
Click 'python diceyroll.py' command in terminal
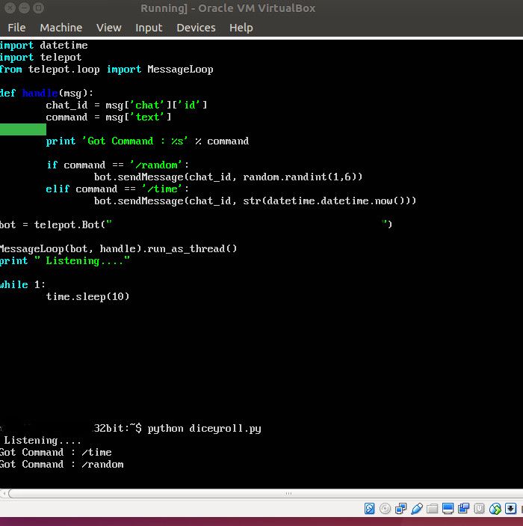tap(205, 429)
